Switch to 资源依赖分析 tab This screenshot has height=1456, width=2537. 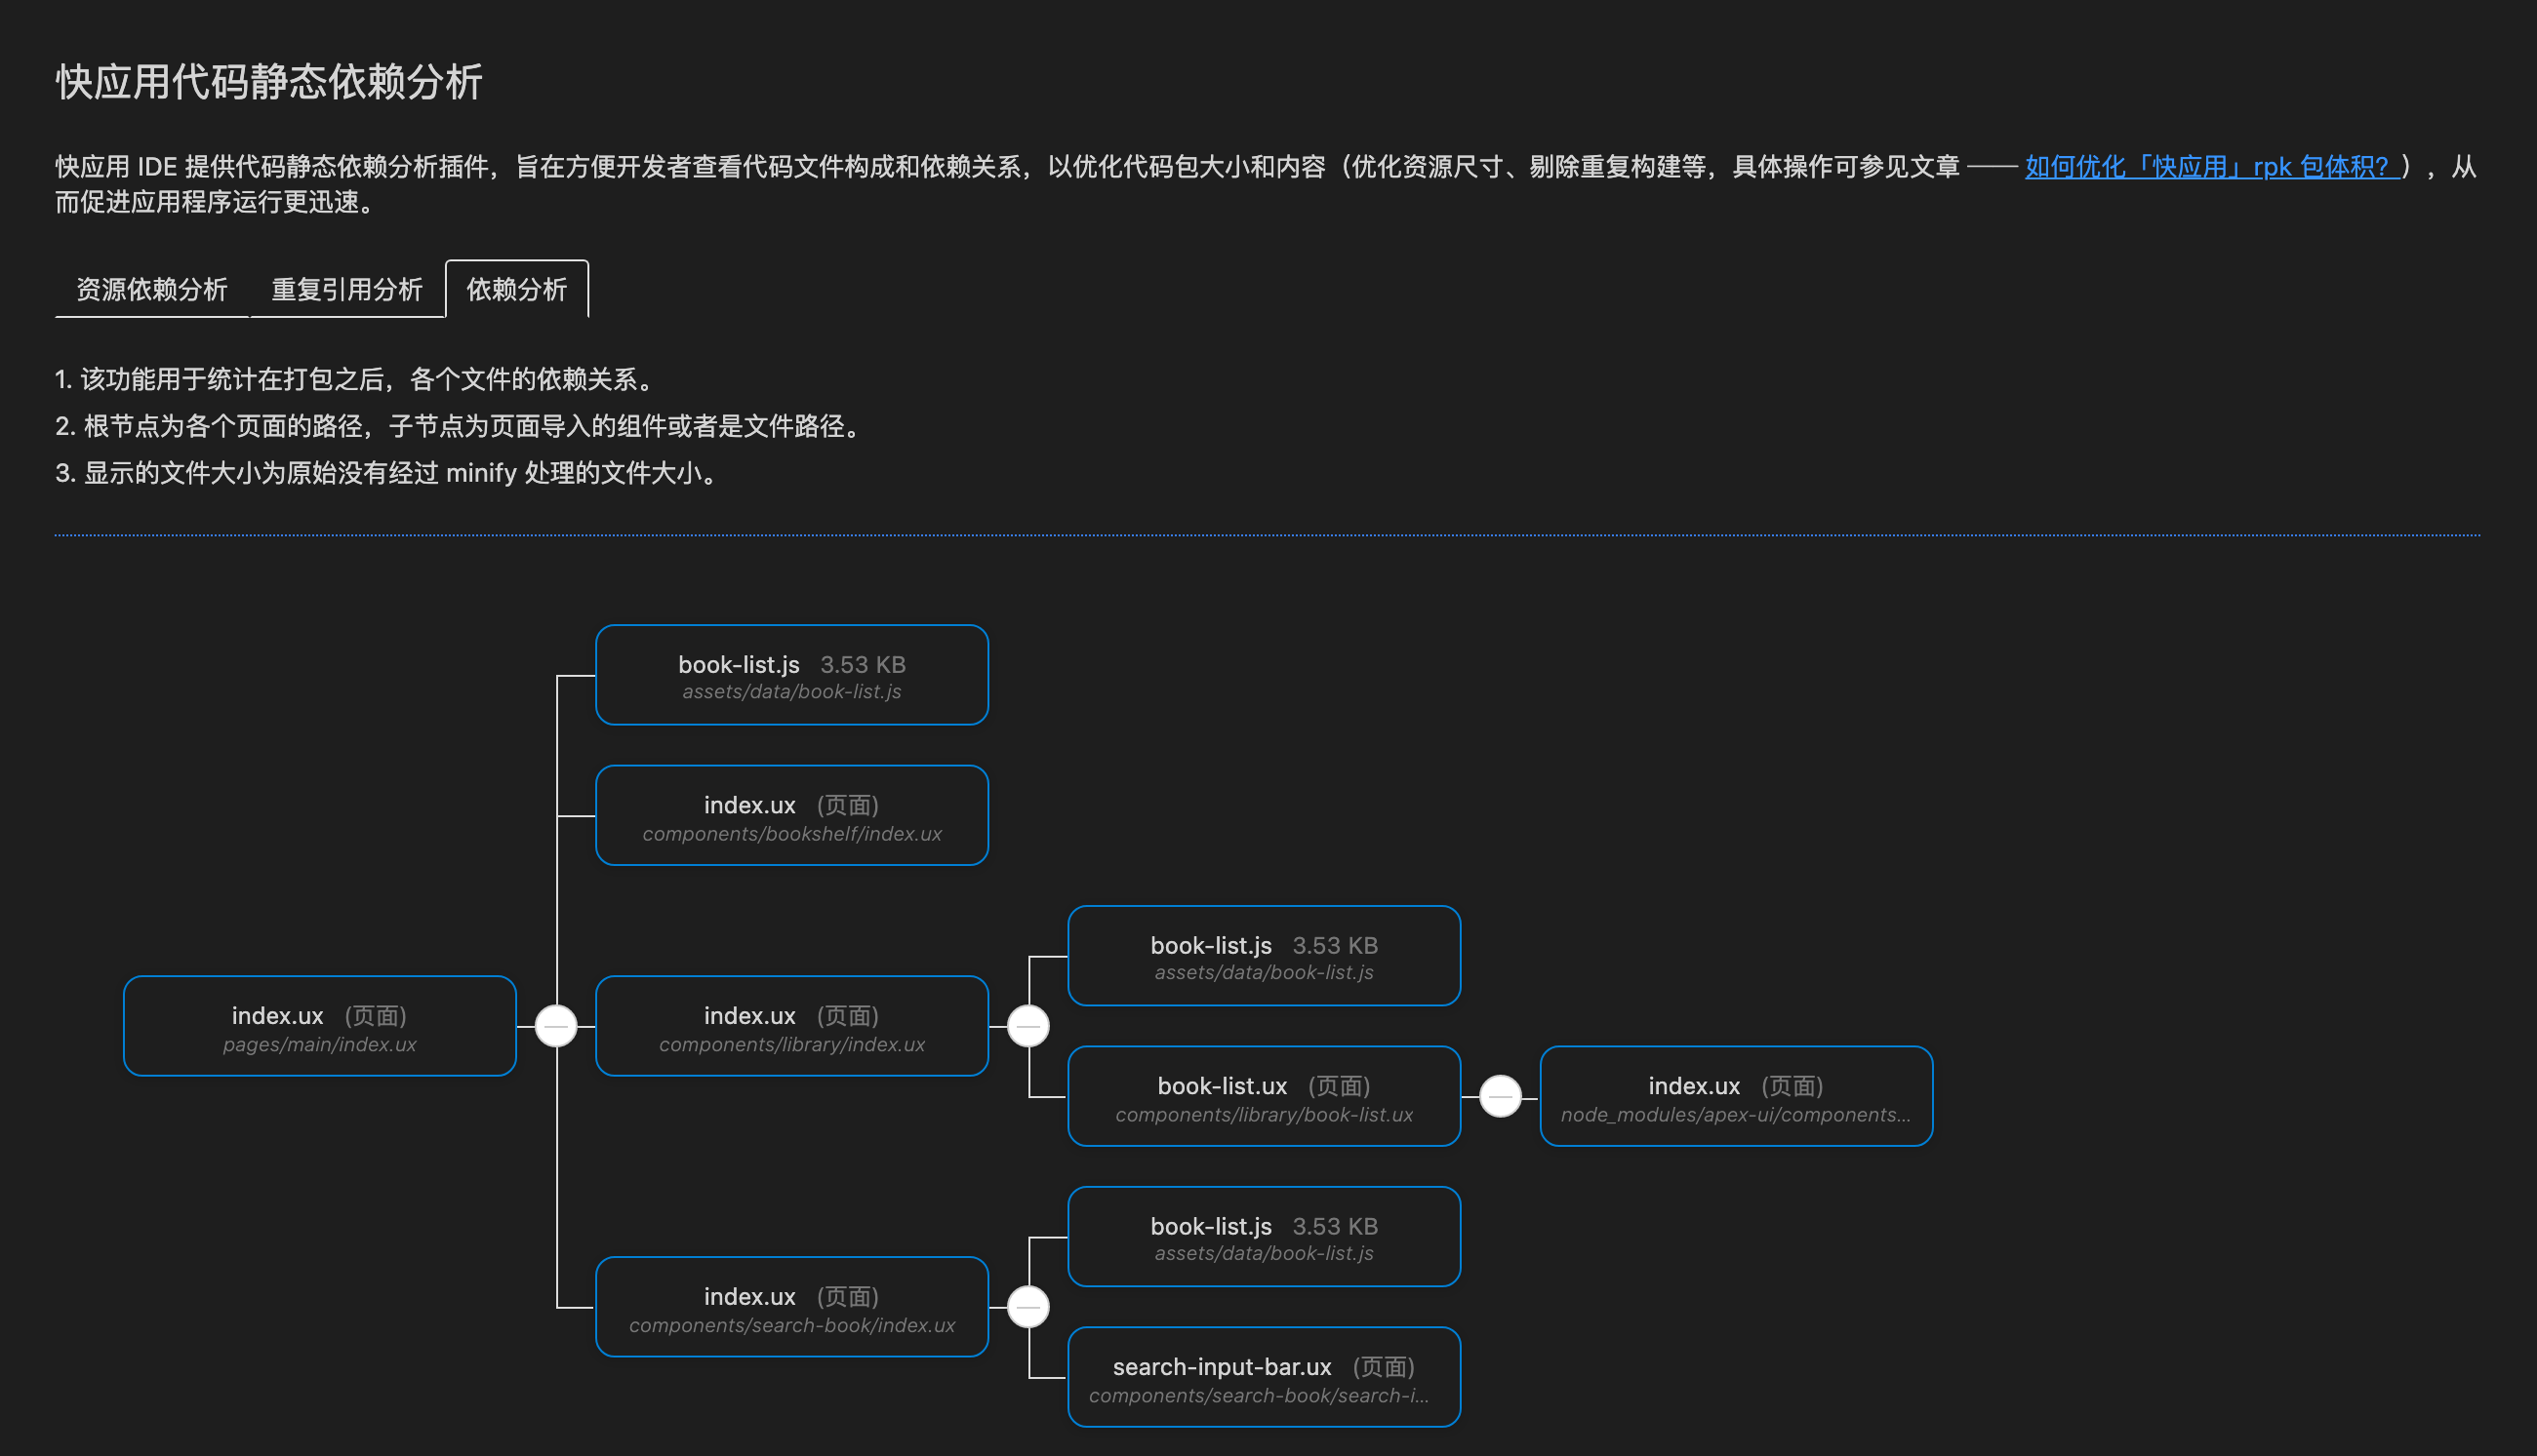pyautogui.click(x=152, y=289)
